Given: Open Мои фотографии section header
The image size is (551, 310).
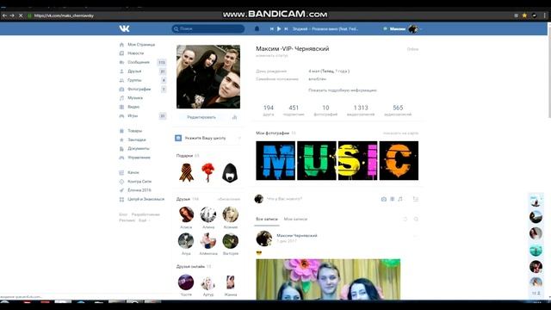Looking at the screenshot, I should coord(272,133).
